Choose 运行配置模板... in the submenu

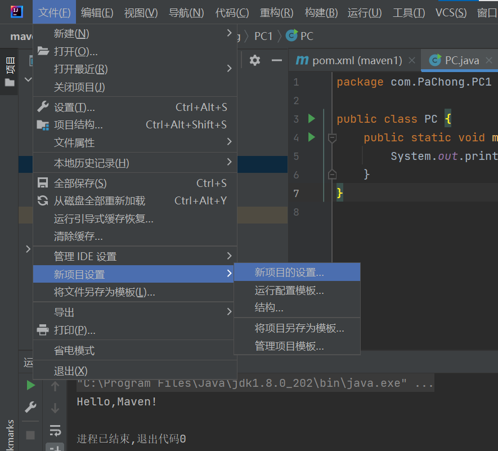pyautogui.click(x=289, y=291)
